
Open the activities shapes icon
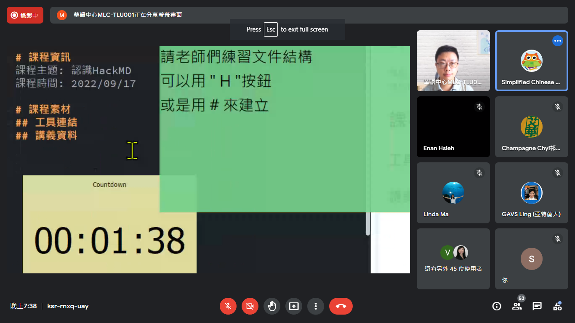[557, 306]
